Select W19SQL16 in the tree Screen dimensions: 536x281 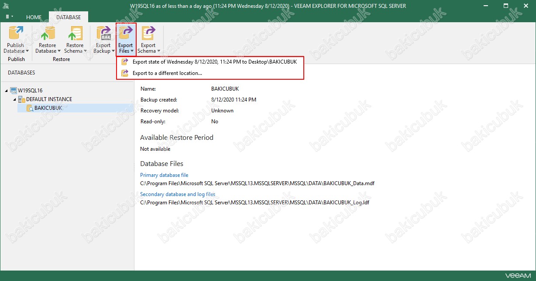coord(30,91)
